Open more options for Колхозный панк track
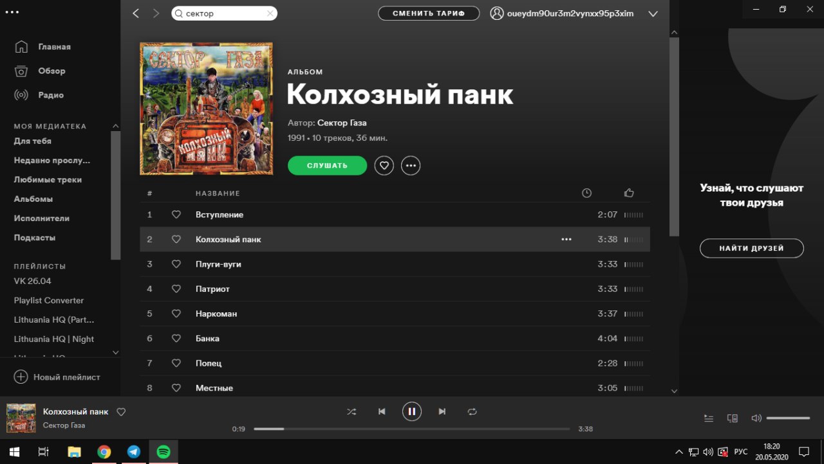824x464 pixels. (566, 239)
